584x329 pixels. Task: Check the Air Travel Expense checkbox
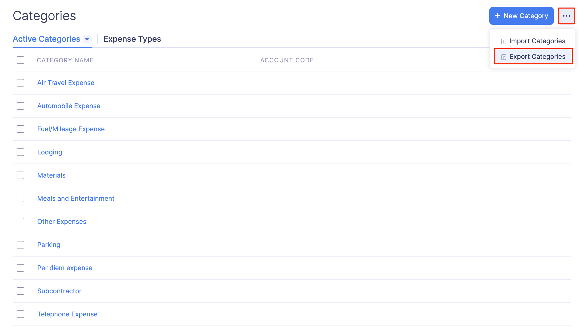tap(20, 83)
